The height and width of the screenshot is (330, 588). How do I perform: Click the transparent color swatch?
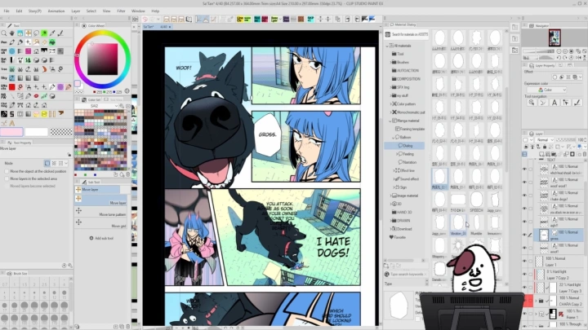(x=60, y=132)
